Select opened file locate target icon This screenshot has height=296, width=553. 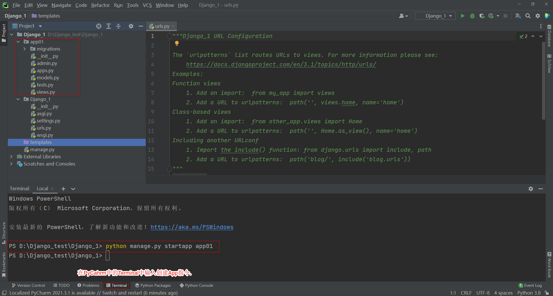pos(99,26)
